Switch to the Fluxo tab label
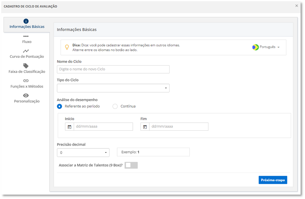Viewport: 305px width, 199px height. tap(27, 42)
